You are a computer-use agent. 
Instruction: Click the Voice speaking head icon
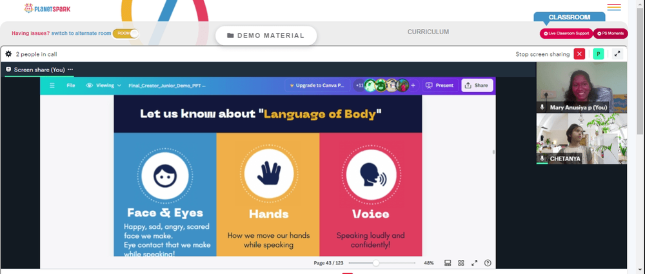pyautogui.click(x=371, y=175)
